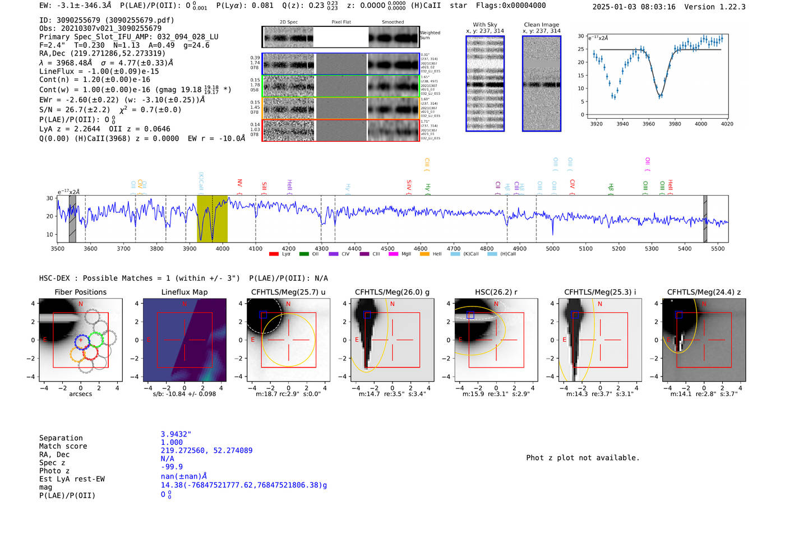Click the red SiII line marker label
Screen dimensions: 785x534
tap(264, 188)
